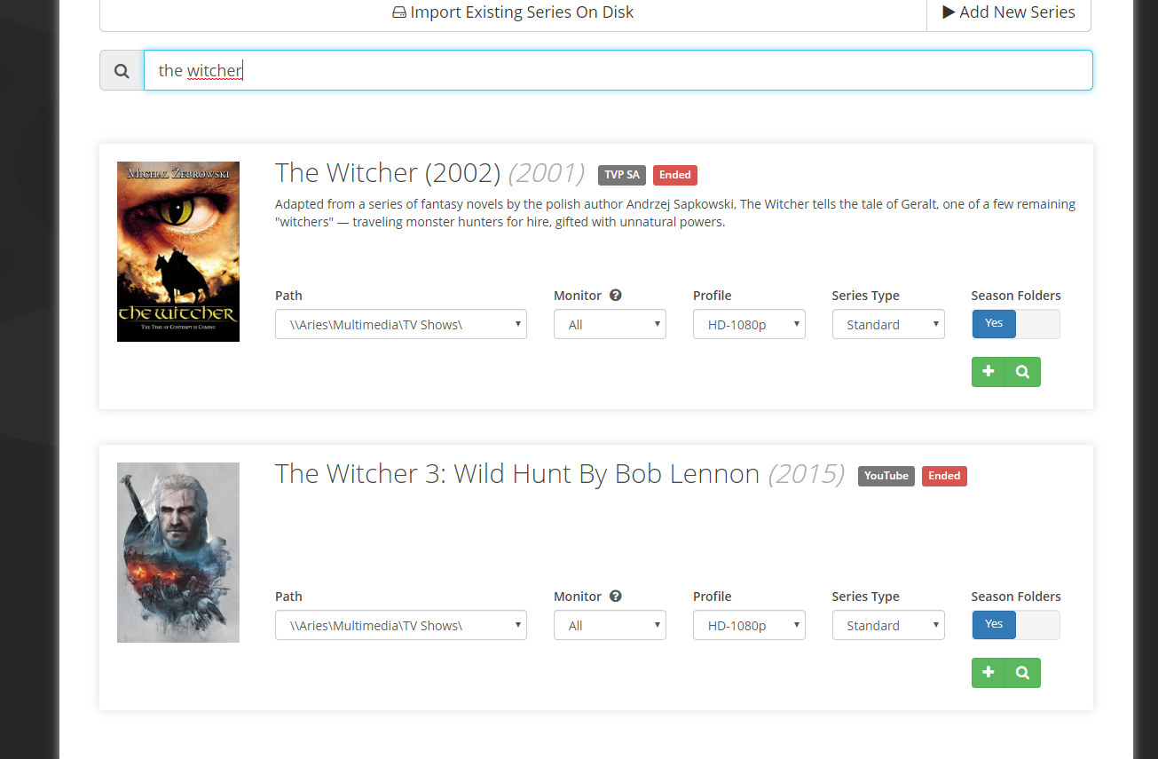Click plus icon to add The Witcher (2002)
1158x759 pixels.
(989, 372)
